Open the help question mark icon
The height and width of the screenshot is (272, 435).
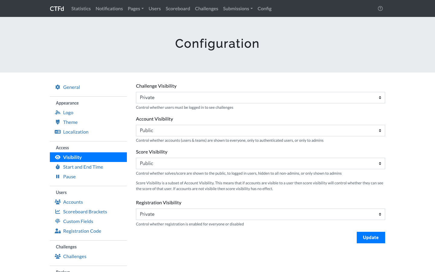[380, 8]
